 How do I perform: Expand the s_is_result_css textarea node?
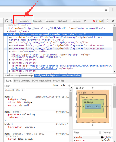point(10,46)
